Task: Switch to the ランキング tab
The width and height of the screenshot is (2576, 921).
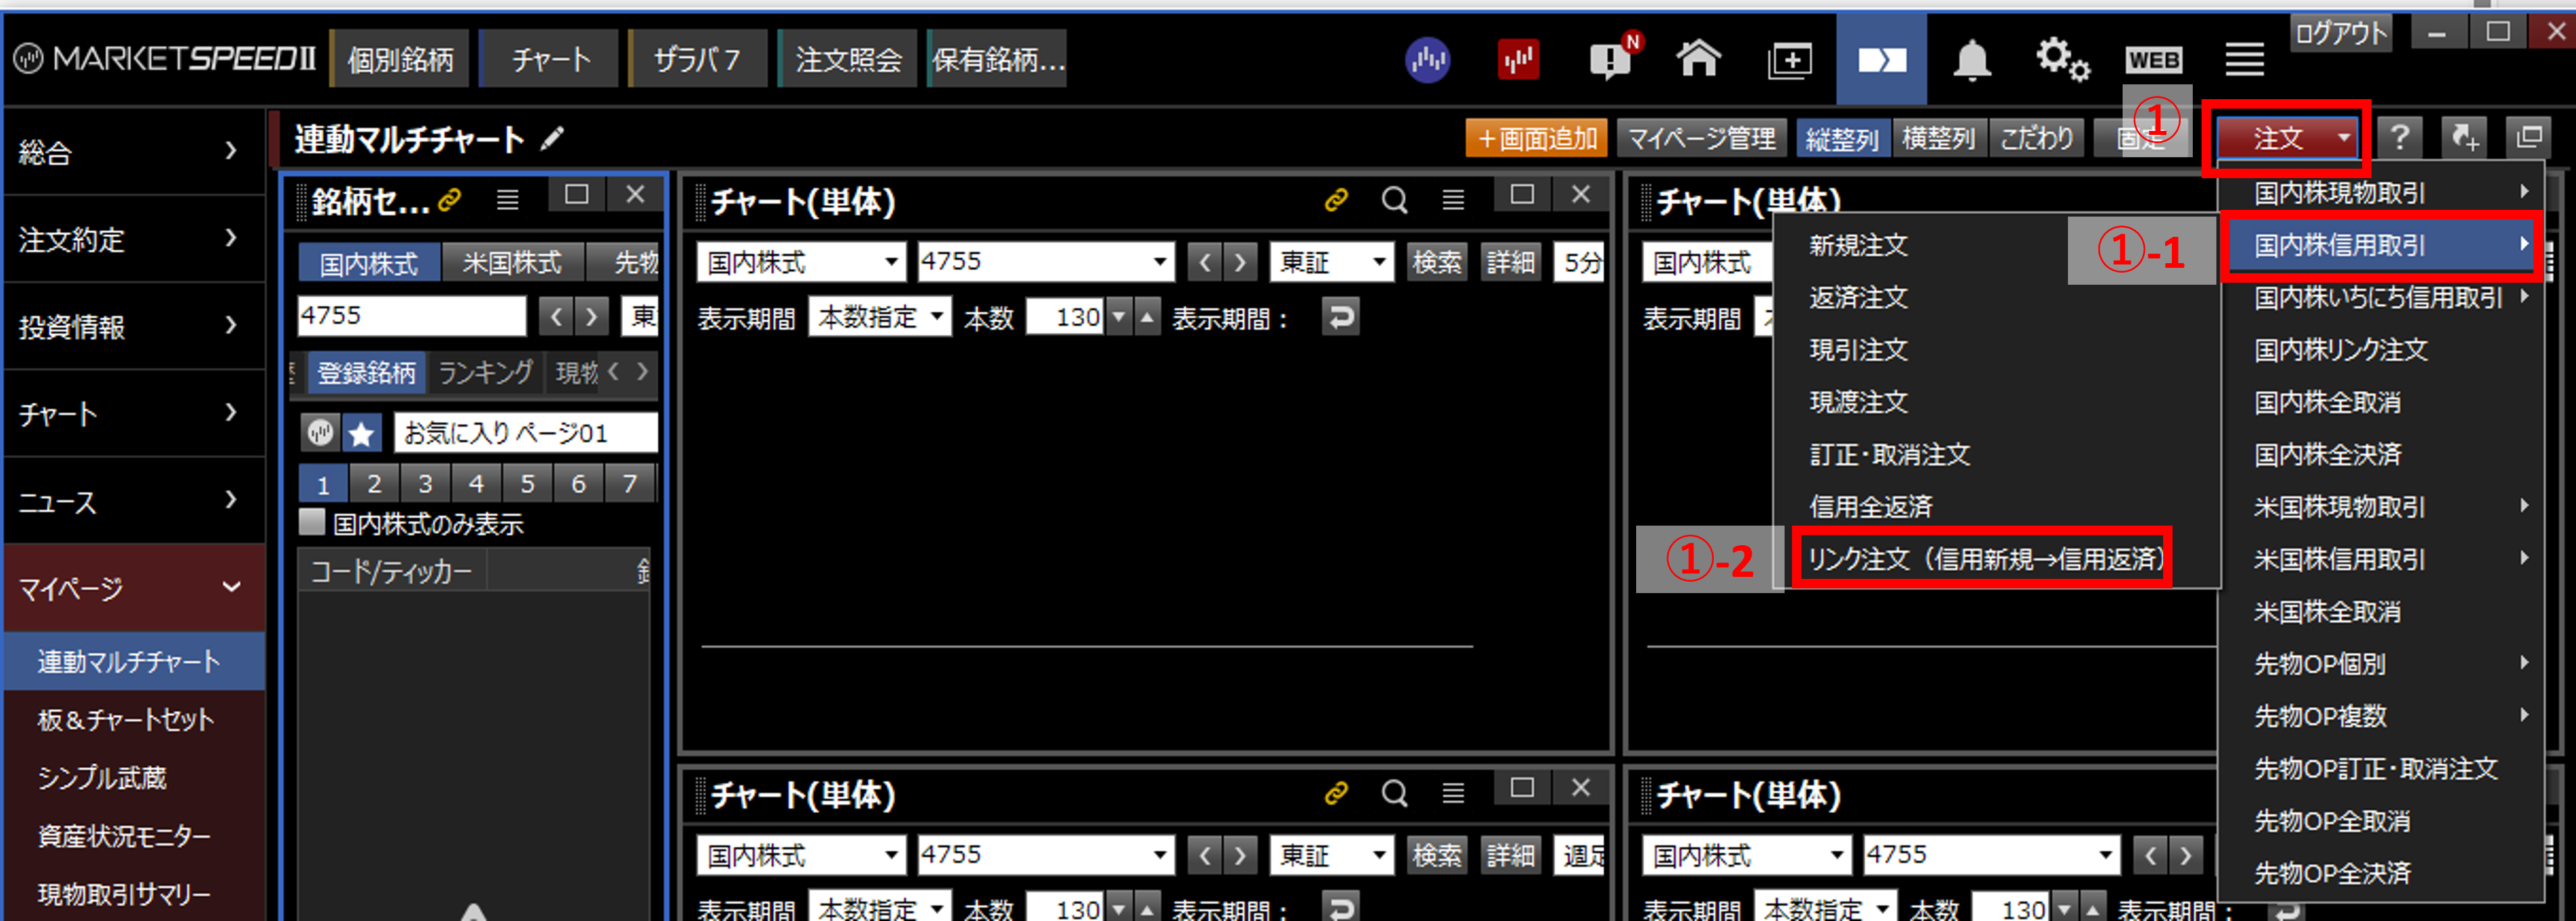Action: click(486, 372)
